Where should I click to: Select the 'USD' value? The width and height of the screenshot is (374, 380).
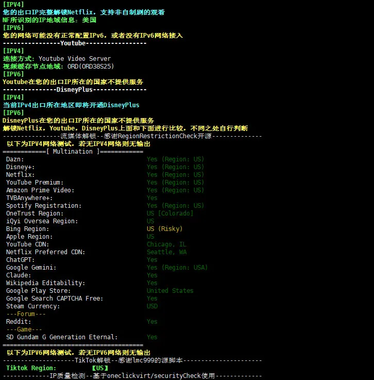click(152, 306)
